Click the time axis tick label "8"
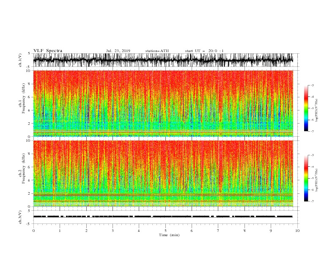 (x=244, y=231)
